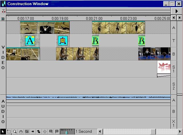Select the out point marker tool
Screen dimensions: 183x135
57,132
